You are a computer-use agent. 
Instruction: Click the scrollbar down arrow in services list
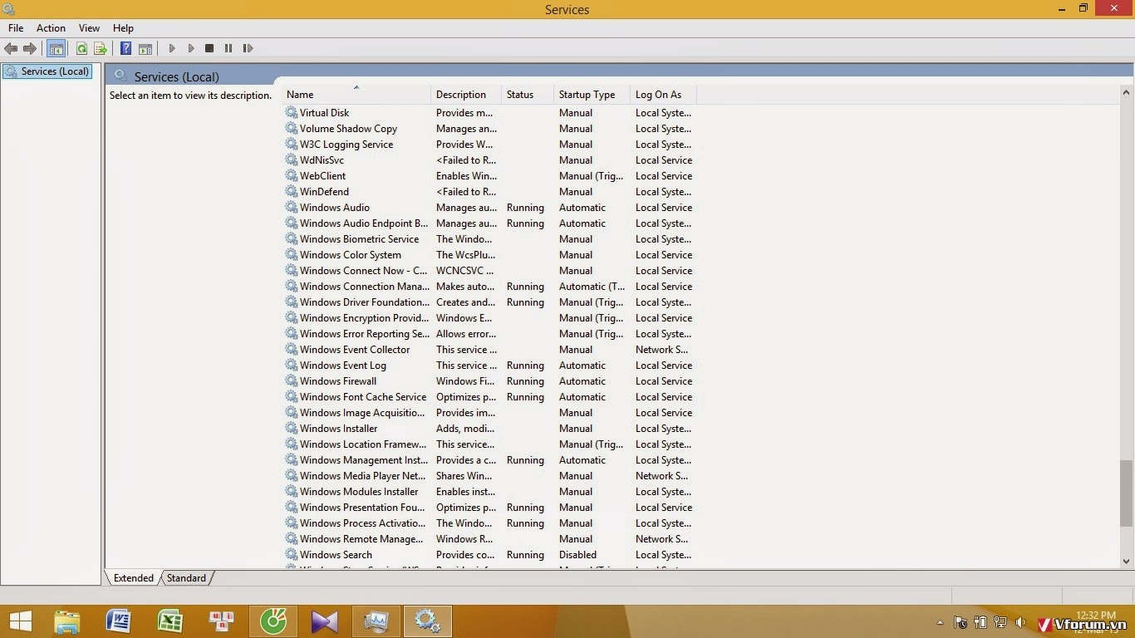tap(1127, 562)
